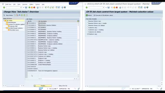Image resolution: width=165 pixels, height=93 pixels.
Task: Select Customer sel. deletion radio button
Action: (x=88, y=32)
